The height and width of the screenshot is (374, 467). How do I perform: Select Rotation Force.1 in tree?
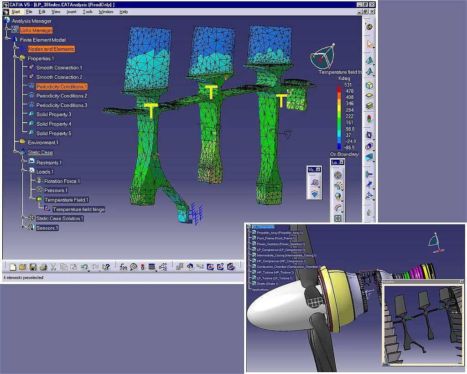[x=62, y=181]
